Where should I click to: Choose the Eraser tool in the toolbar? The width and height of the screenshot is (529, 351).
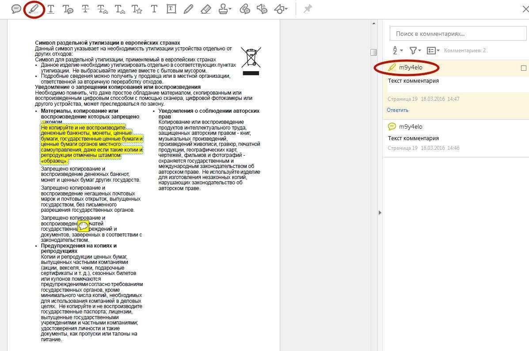[206, 9]
